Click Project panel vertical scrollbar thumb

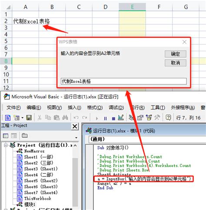click(x=75, y=182)
